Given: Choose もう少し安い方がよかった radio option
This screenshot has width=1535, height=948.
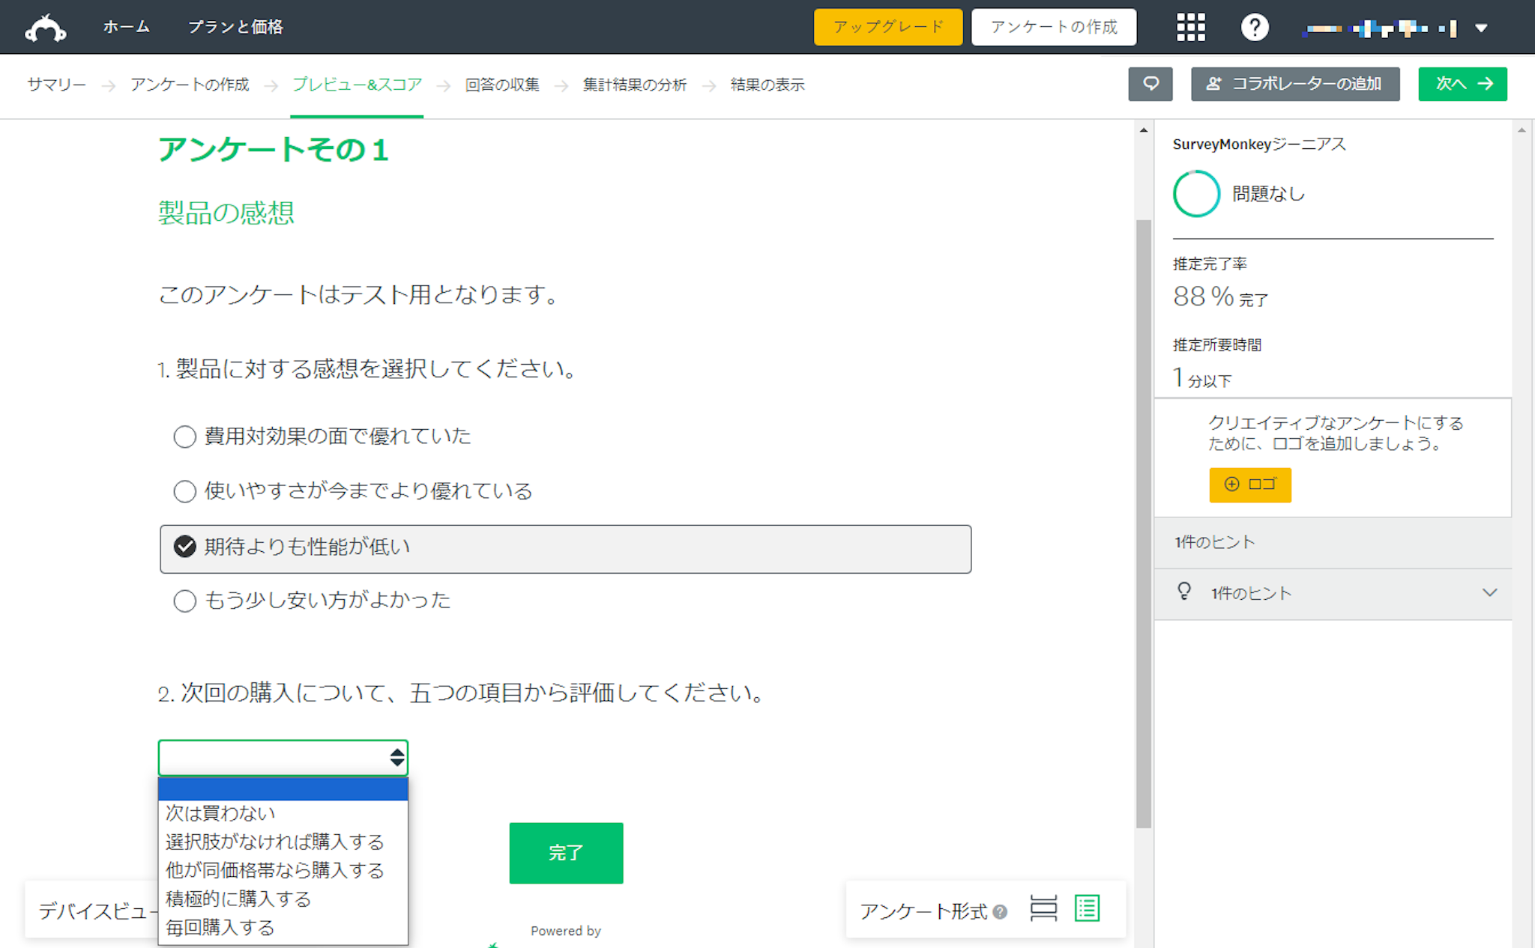Looking at the screenshot, I should pyautogui.click(x=184, y=601).
